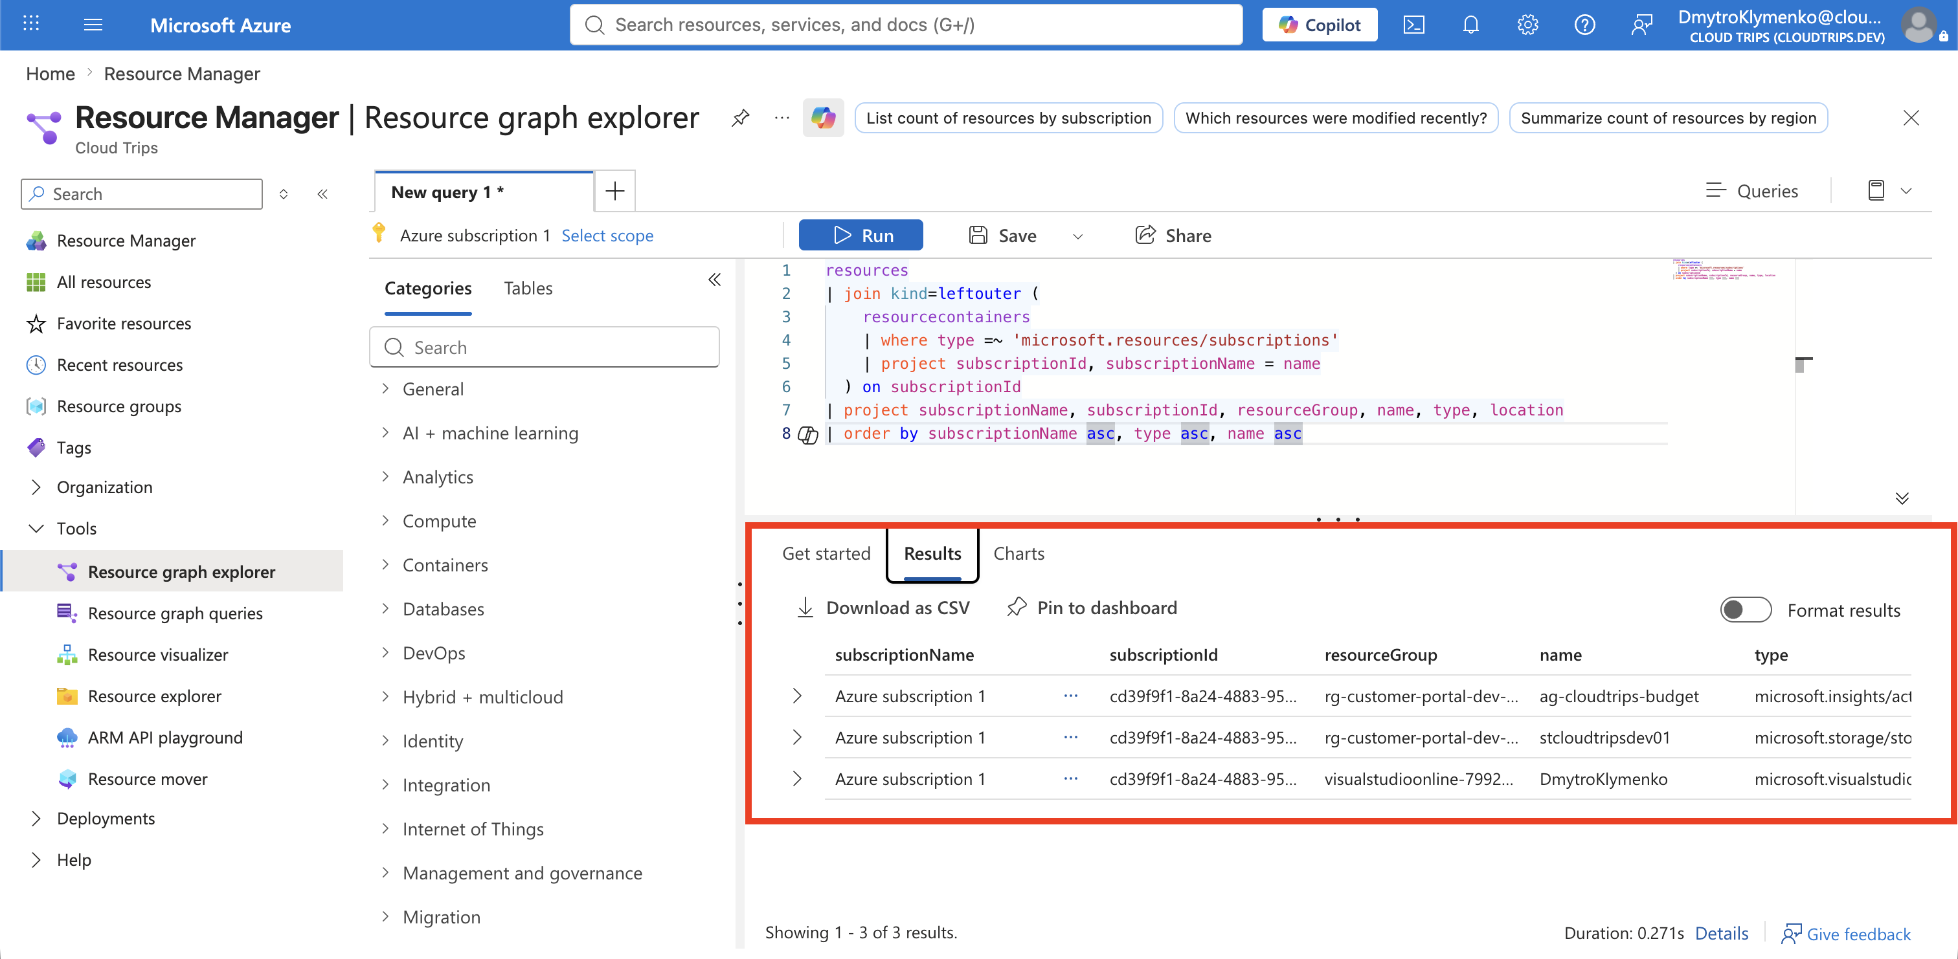The image size is (1958, 959).
Task: Collapse the left navigation menu
Action: point(322,193)
